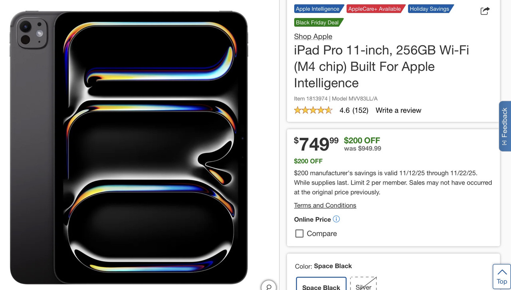Click the Compare label text

(x=322, y=234)
